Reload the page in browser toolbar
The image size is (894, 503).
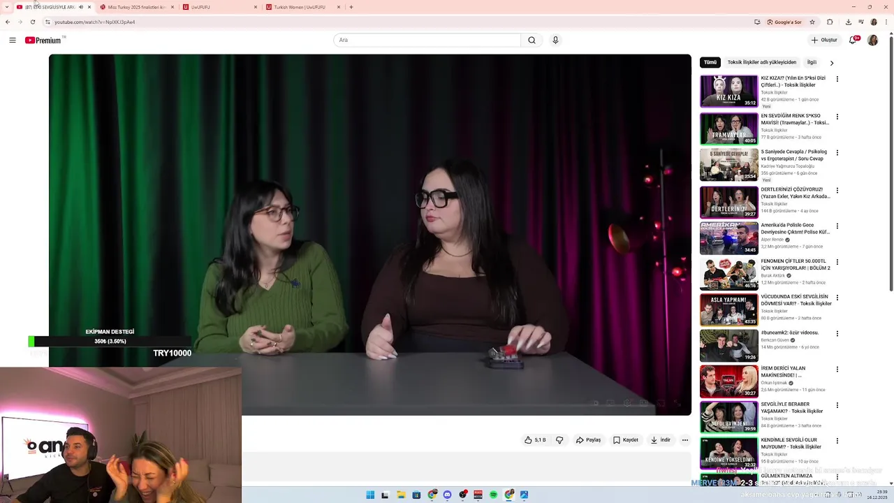coord(33,22)
